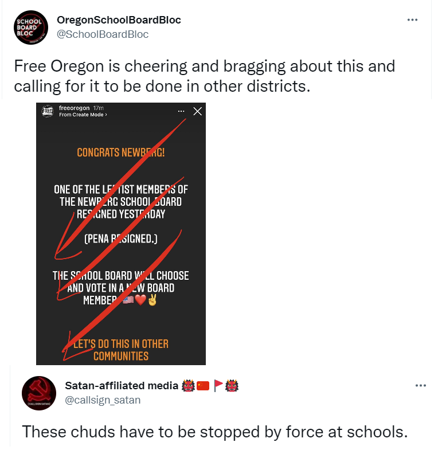Click the @SchoolBoardBloc handle
438x450 pixels.
point(103,34)
